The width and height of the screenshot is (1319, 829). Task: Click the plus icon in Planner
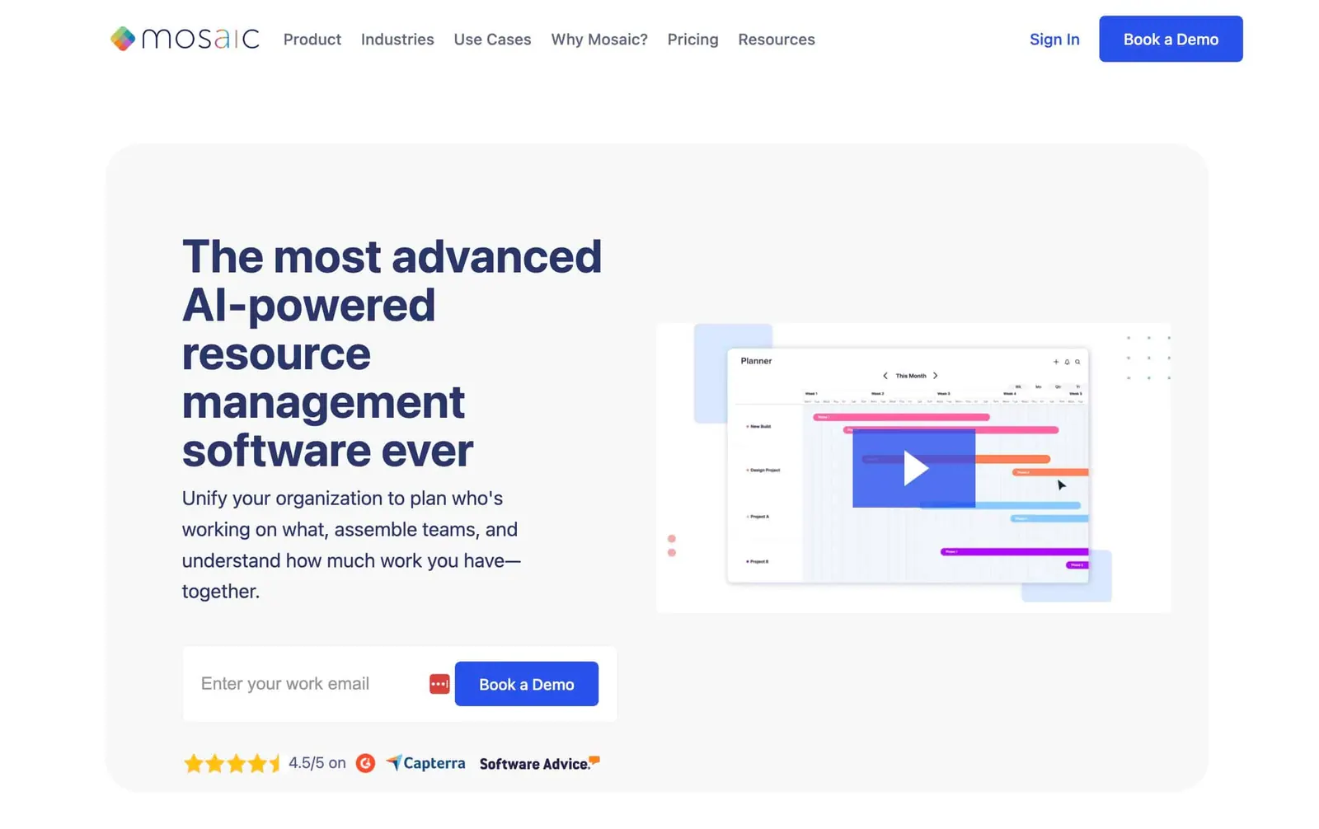click(x=1055, y=362)
